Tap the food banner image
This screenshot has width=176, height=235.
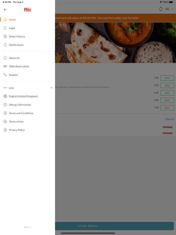point(115,43)
